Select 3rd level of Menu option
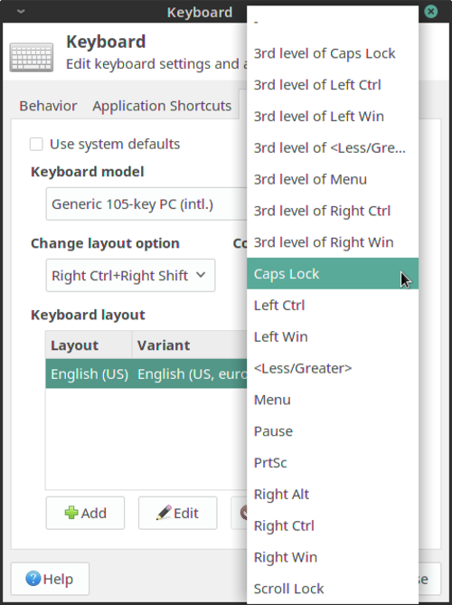This screenshot has width=452, height=605. pyautogui.click(x=333, y=179)
